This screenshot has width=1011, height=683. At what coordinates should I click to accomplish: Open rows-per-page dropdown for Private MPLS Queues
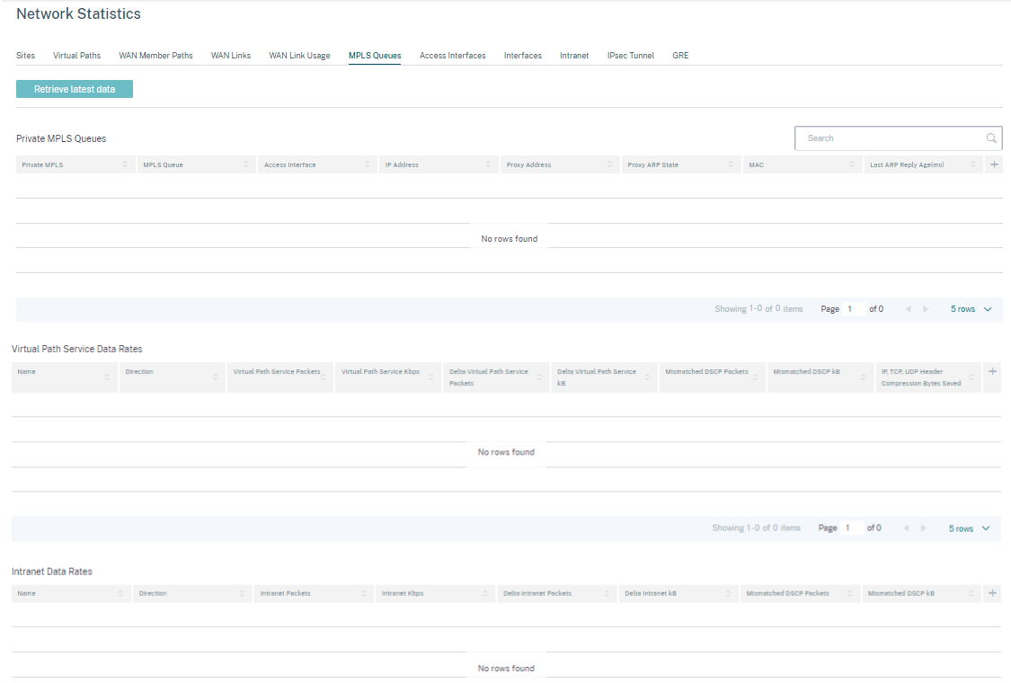(971, 309)
